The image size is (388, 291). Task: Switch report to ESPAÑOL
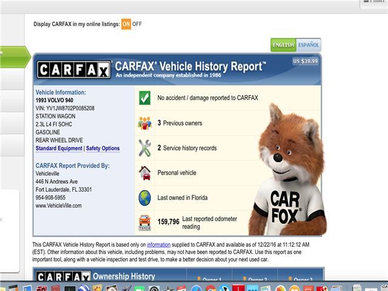pos(309,45)
